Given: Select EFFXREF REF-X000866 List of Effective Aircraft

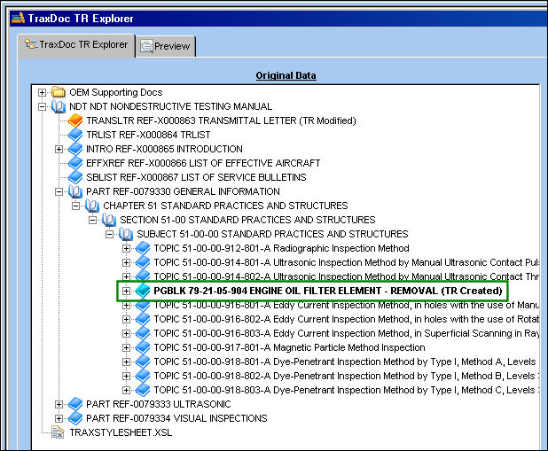Looking at the screenshot, I should point(203,164).
